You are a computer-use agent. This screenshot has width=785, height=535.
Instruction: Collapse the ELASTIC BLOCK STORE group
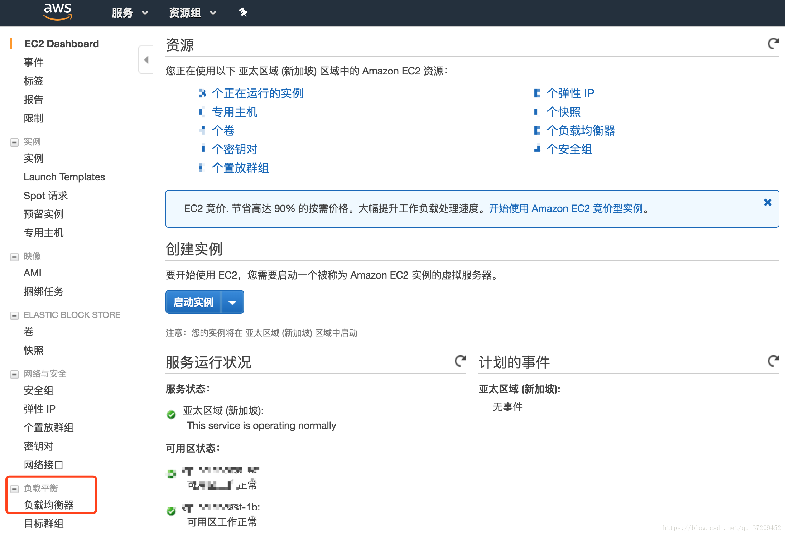pos(14,315)
